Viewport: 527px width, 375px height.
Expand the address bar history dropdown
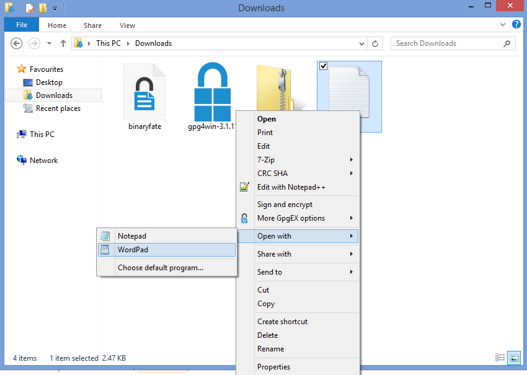pyautogui.click(x=362, y=43)
